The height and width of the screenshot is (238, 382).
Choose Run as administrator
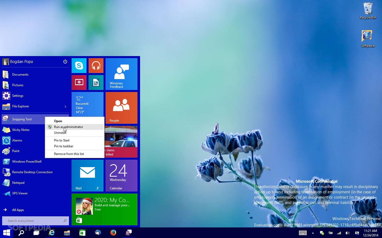(75, 127)
